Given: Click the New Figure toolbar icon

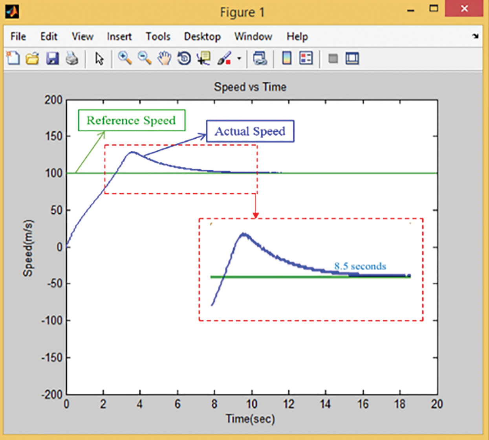Looking at the screenshot, I should point(13,59).
